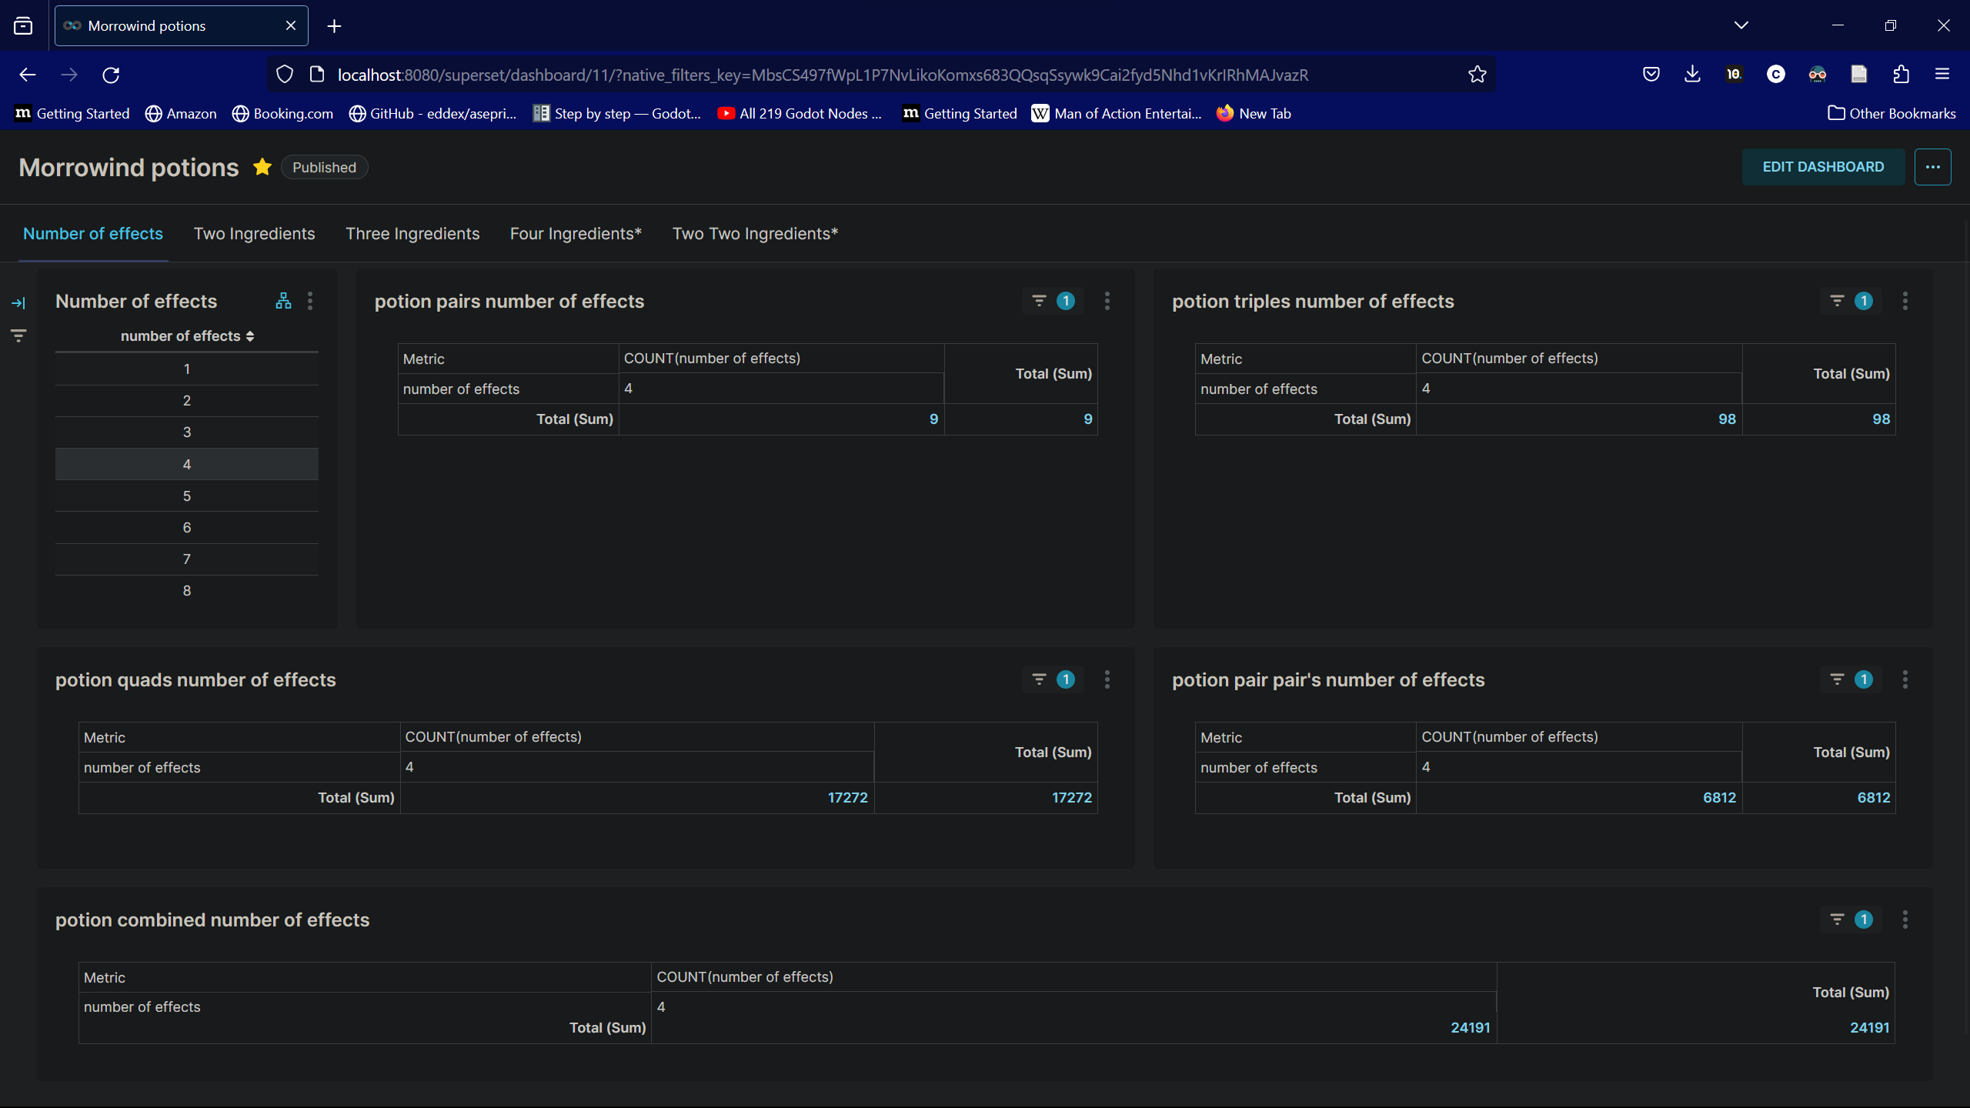Open kebab menu of potion triples chart

point(1905,301)
